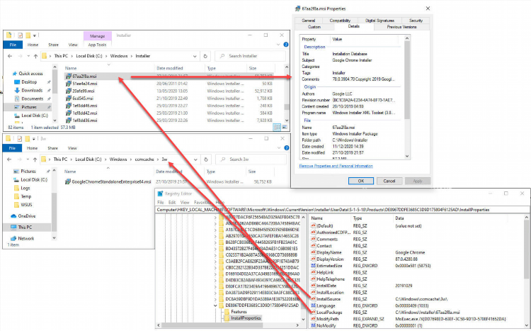The image size is (531, 331).
Task: Click the Registry Editor address path bar
Action: point(342,210)
